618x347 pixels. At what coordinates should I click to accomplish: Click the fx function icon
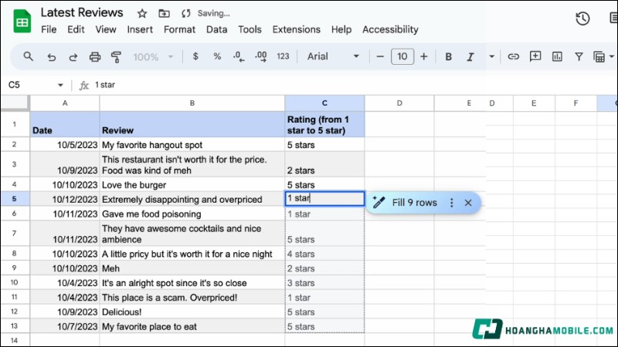[x=83, y=86]
